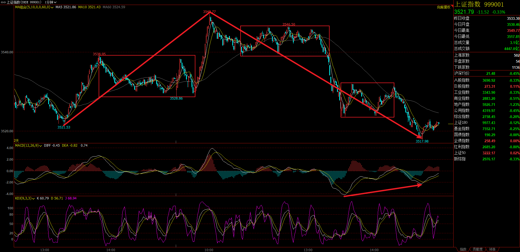Screen dimensions: 520x252
Task: Select the 上证50 index row
Action: click(x=486, y=153)
